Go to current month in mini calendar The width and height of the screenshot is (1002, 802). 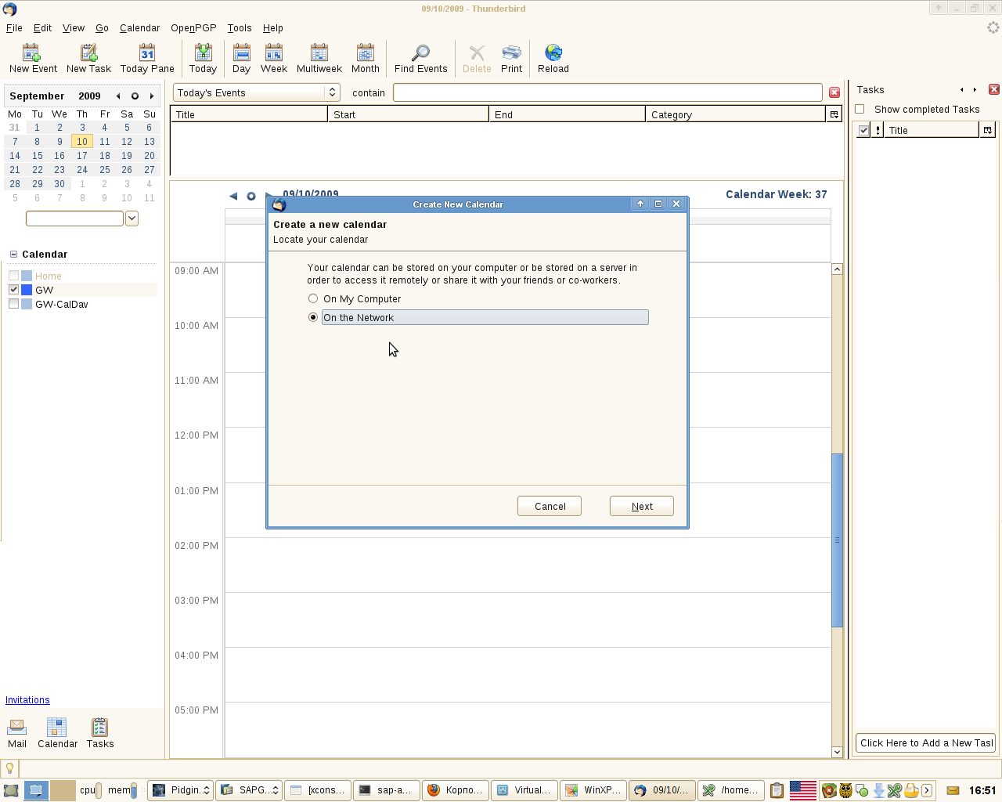pyautogui.click(x=135, y=96)
